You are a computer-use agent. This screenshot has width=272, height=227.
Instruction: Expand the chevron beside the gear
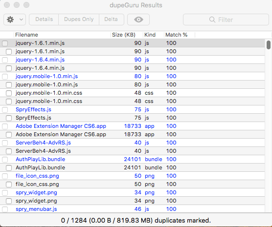tap(21, 20)
